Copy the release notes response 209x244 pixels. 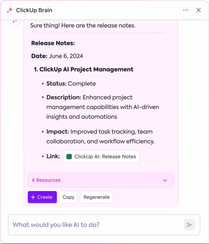point(69,197)
